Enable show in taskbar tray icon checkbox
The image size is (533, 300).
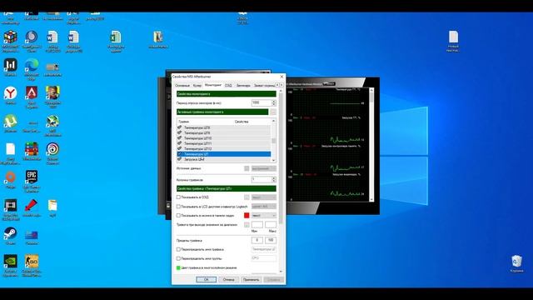pyautogui.click(x=178, y=216)
